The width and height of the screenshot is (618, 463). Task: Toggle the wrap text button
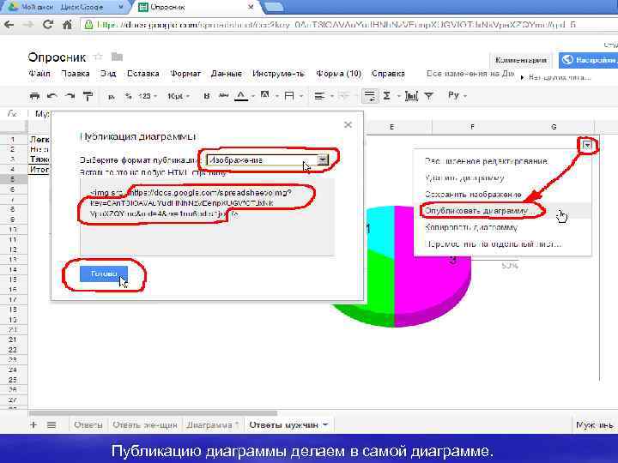370,96
